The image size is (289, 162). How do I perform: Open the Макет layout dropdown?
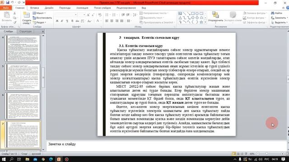click(39, 13)
